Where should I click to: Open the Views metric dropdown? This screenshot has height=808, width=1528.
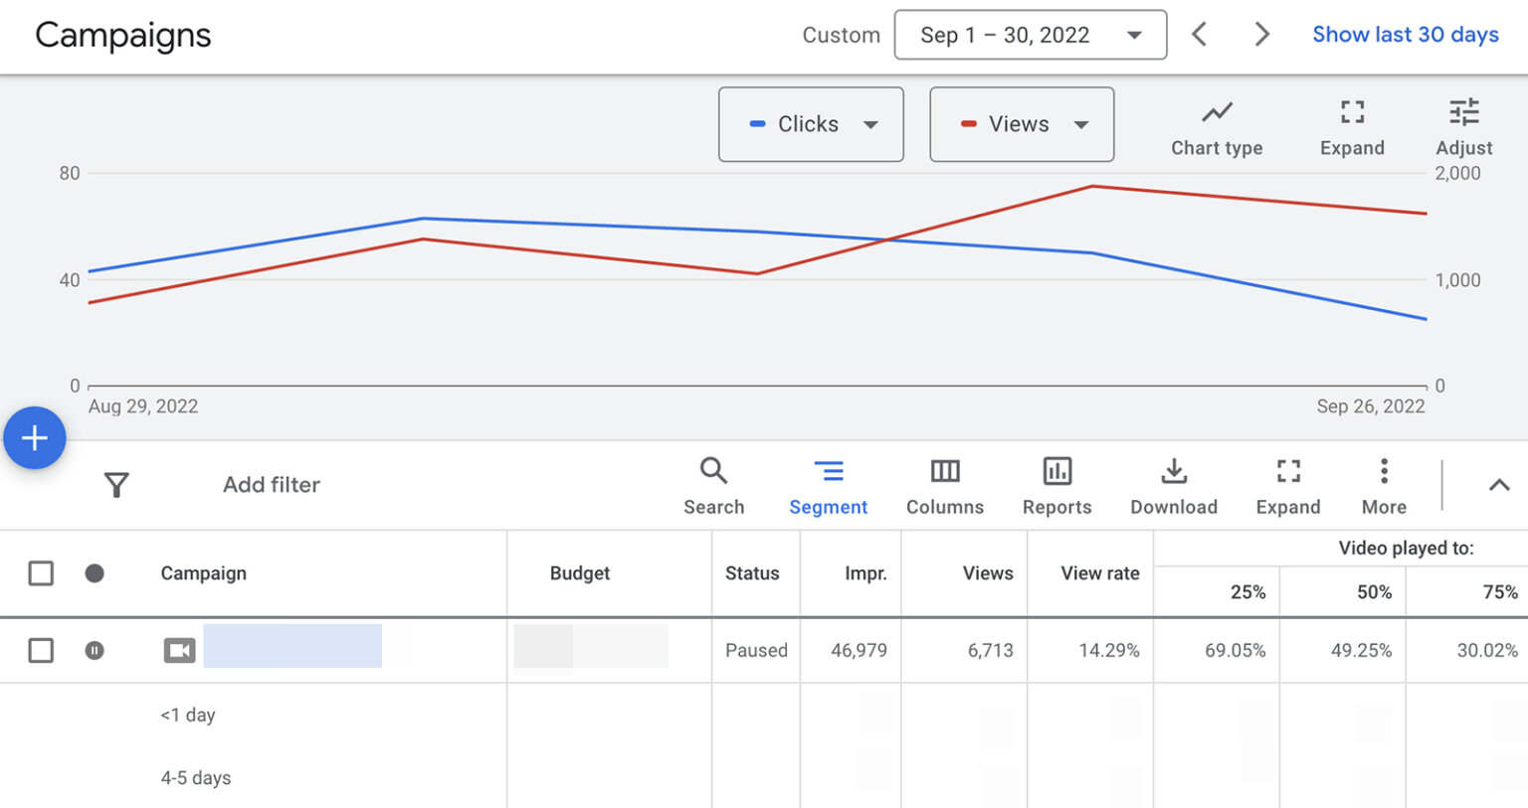1021,124
